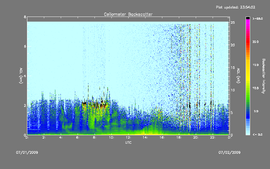270x169 pixels.
Task: Pick the magenta colorbar segment below black
Action: pyautogui.click(x=248, y=21)
